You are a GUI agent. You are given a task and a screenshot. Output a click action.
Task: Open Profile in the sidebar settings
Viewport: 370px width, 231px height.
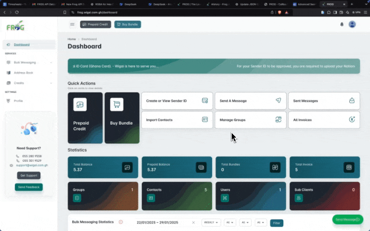pyautogui.click(x=29, y=101)
